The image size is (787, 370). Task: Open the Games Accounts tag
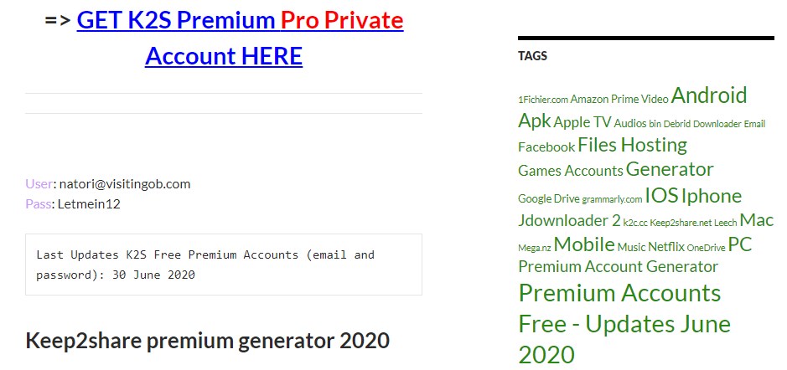[x=570, y=171]
